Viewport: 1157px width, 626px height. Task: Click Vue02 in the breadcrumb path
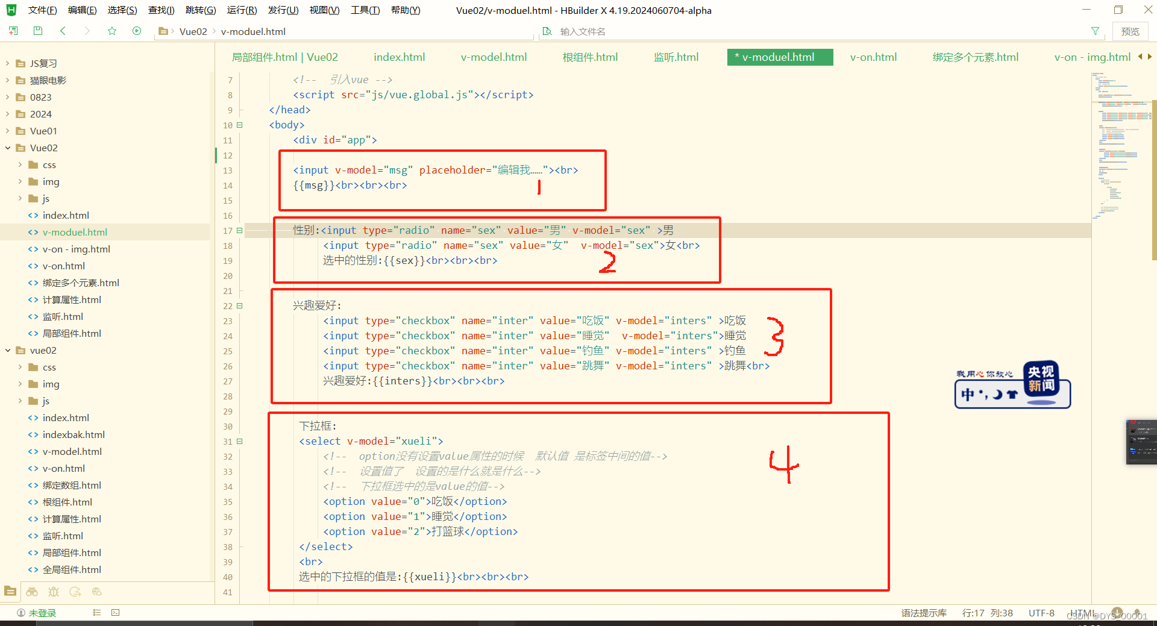tap(193, 31)
